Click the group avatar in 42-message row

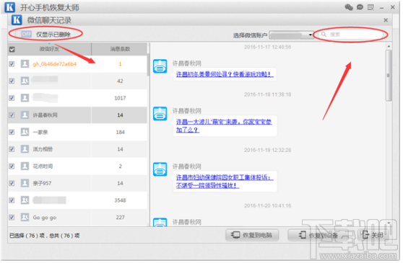click(x=25, y=81)
